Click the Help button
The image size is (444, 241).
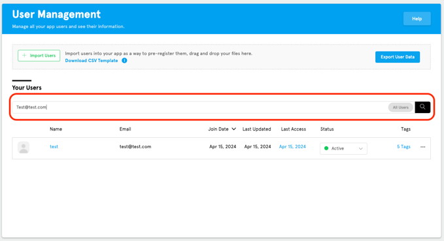[x=417, y=19]
